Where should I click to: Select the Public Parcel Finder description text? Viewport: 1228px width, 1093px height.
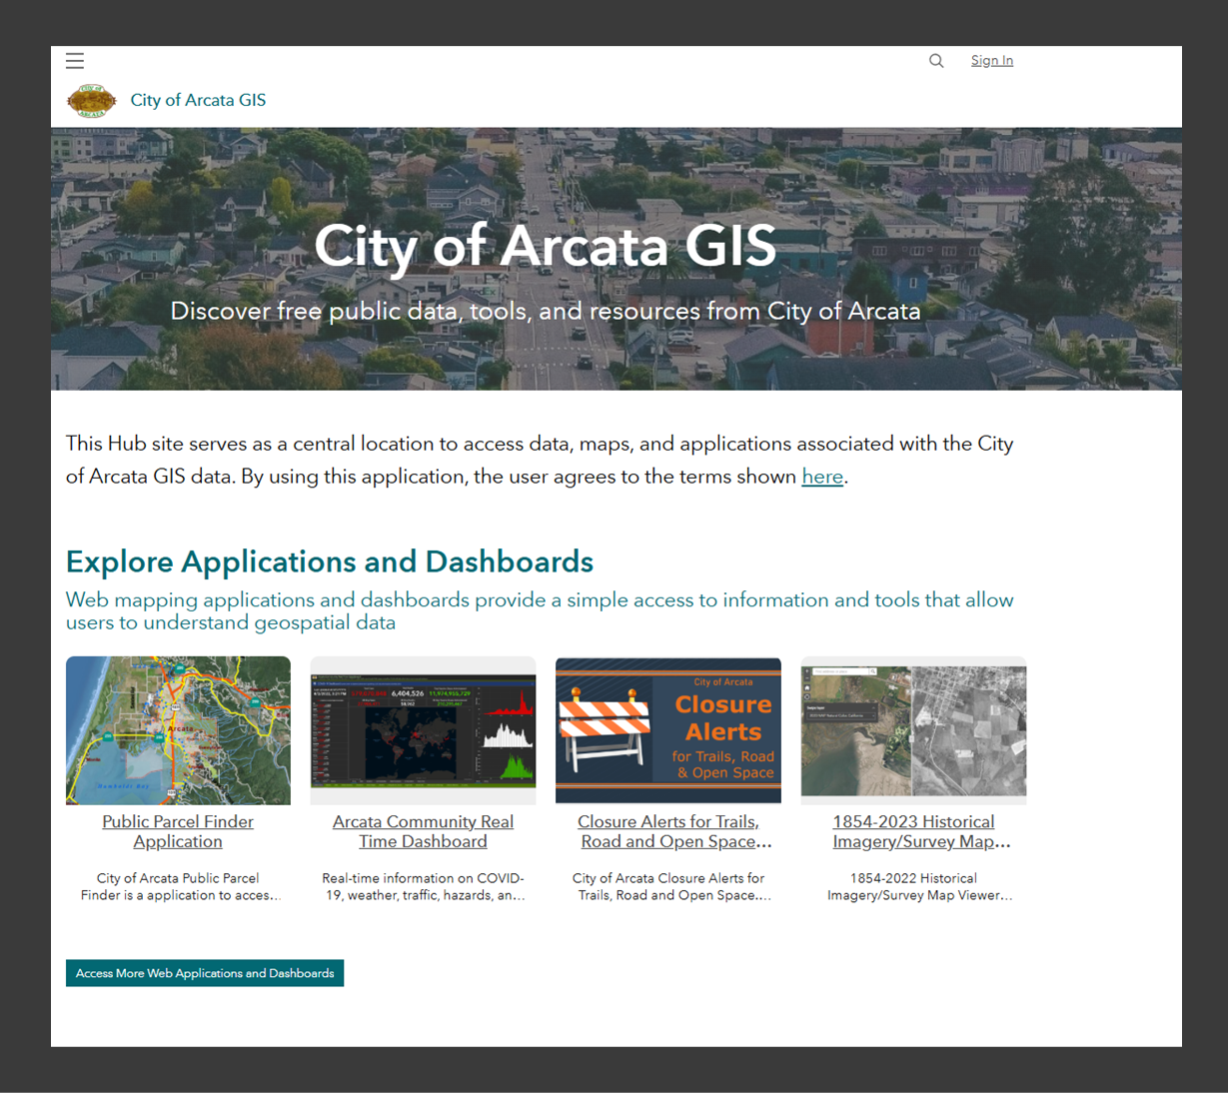pyautogui.click(x=177, y=886)
